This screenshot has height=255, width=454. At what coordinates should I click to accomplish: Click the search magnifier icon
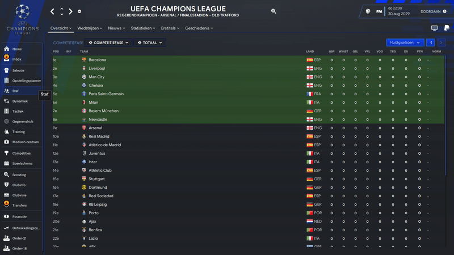coord(274,11)
